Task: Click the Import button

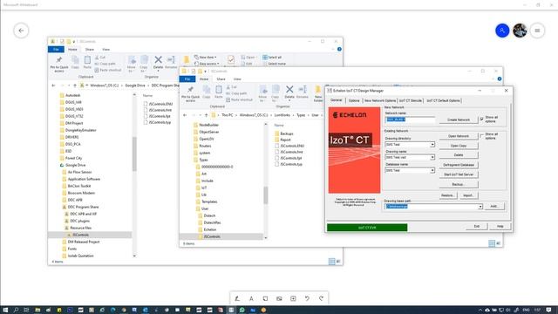Action: [x=468, y=195]
